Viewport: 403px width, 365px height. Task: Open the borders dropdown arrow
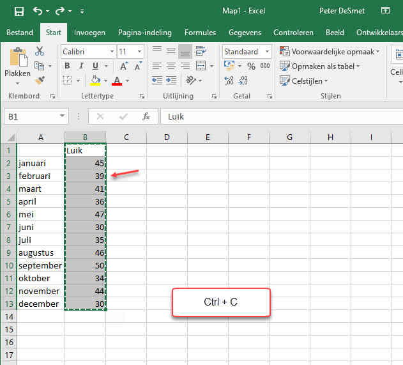click(x=78, y=81)
